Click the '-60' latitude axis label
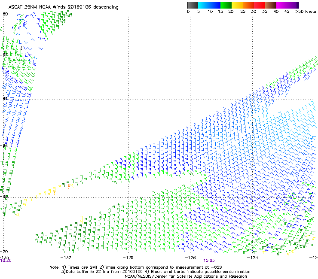318x279 pixels. click(4, 14)
